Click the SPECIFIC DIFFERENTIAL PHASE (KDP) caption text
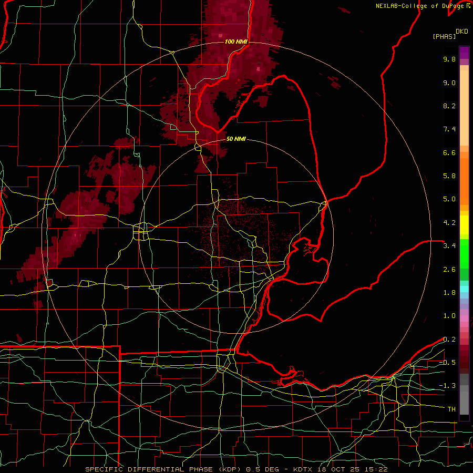473x473 pixels. pos(164,469)
